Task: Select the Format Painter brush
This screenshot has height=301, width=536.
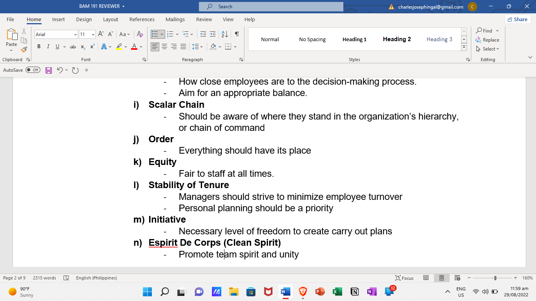Action: (24, 49)
